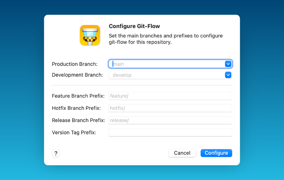Click the "Version Tag Prefix:" label
This screenshot has width=284, height=180.
(x=74, y=132)
